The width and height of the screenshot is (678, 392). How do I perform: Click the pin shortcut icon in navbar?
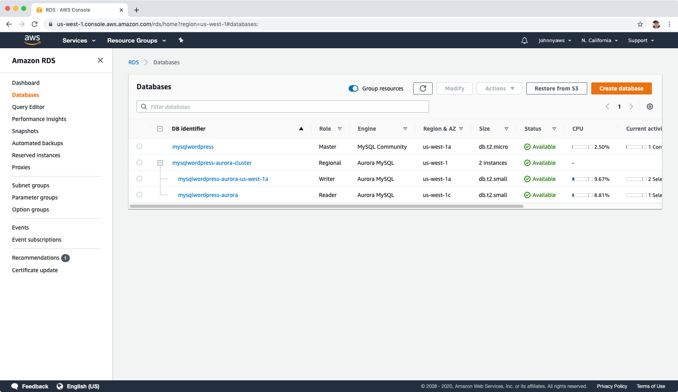click(x=181, y=40)
